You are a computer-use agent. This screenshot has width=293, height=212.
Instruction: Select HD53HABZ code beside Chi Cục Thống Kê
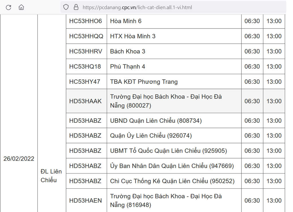[x=85, y=181]
